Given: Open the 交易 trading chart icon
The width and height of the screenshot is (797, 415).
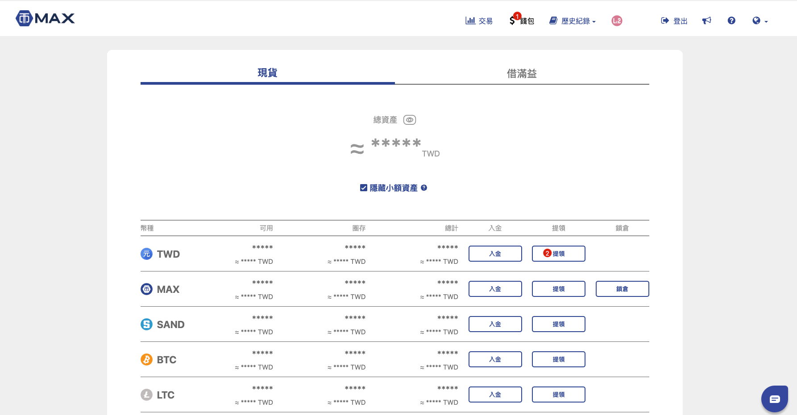Looking at the screenshot, I should (x=470, y=21).
